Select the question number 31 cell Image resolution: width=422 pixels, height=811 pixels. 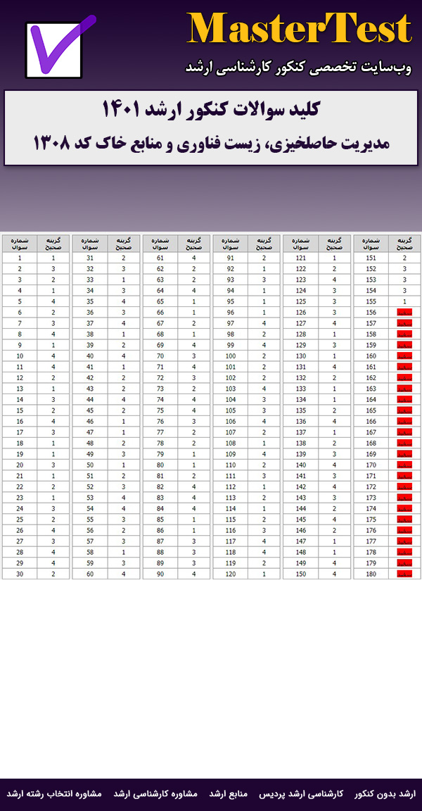click(90, 258)
